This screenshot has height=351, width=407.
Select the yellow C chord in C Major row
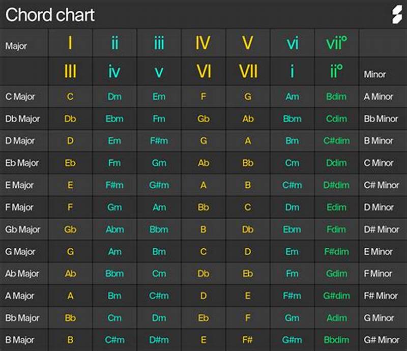tap(70, 96)
